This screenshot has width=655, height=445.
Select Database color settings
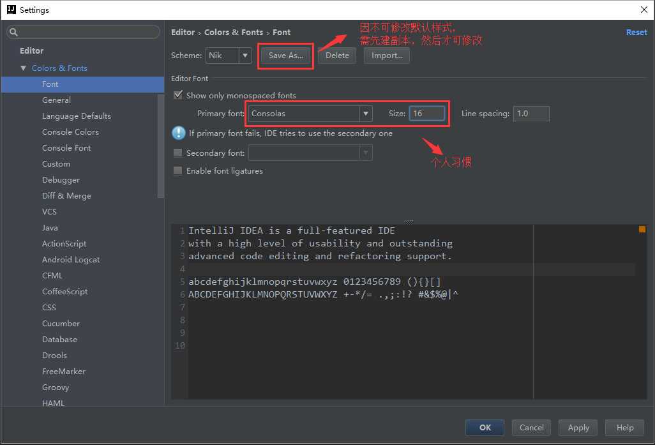click(59, 339)
